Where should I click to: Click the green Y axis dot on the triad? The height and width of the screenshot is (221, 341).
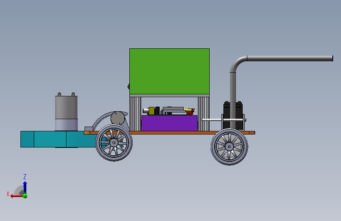coord(25,196)
